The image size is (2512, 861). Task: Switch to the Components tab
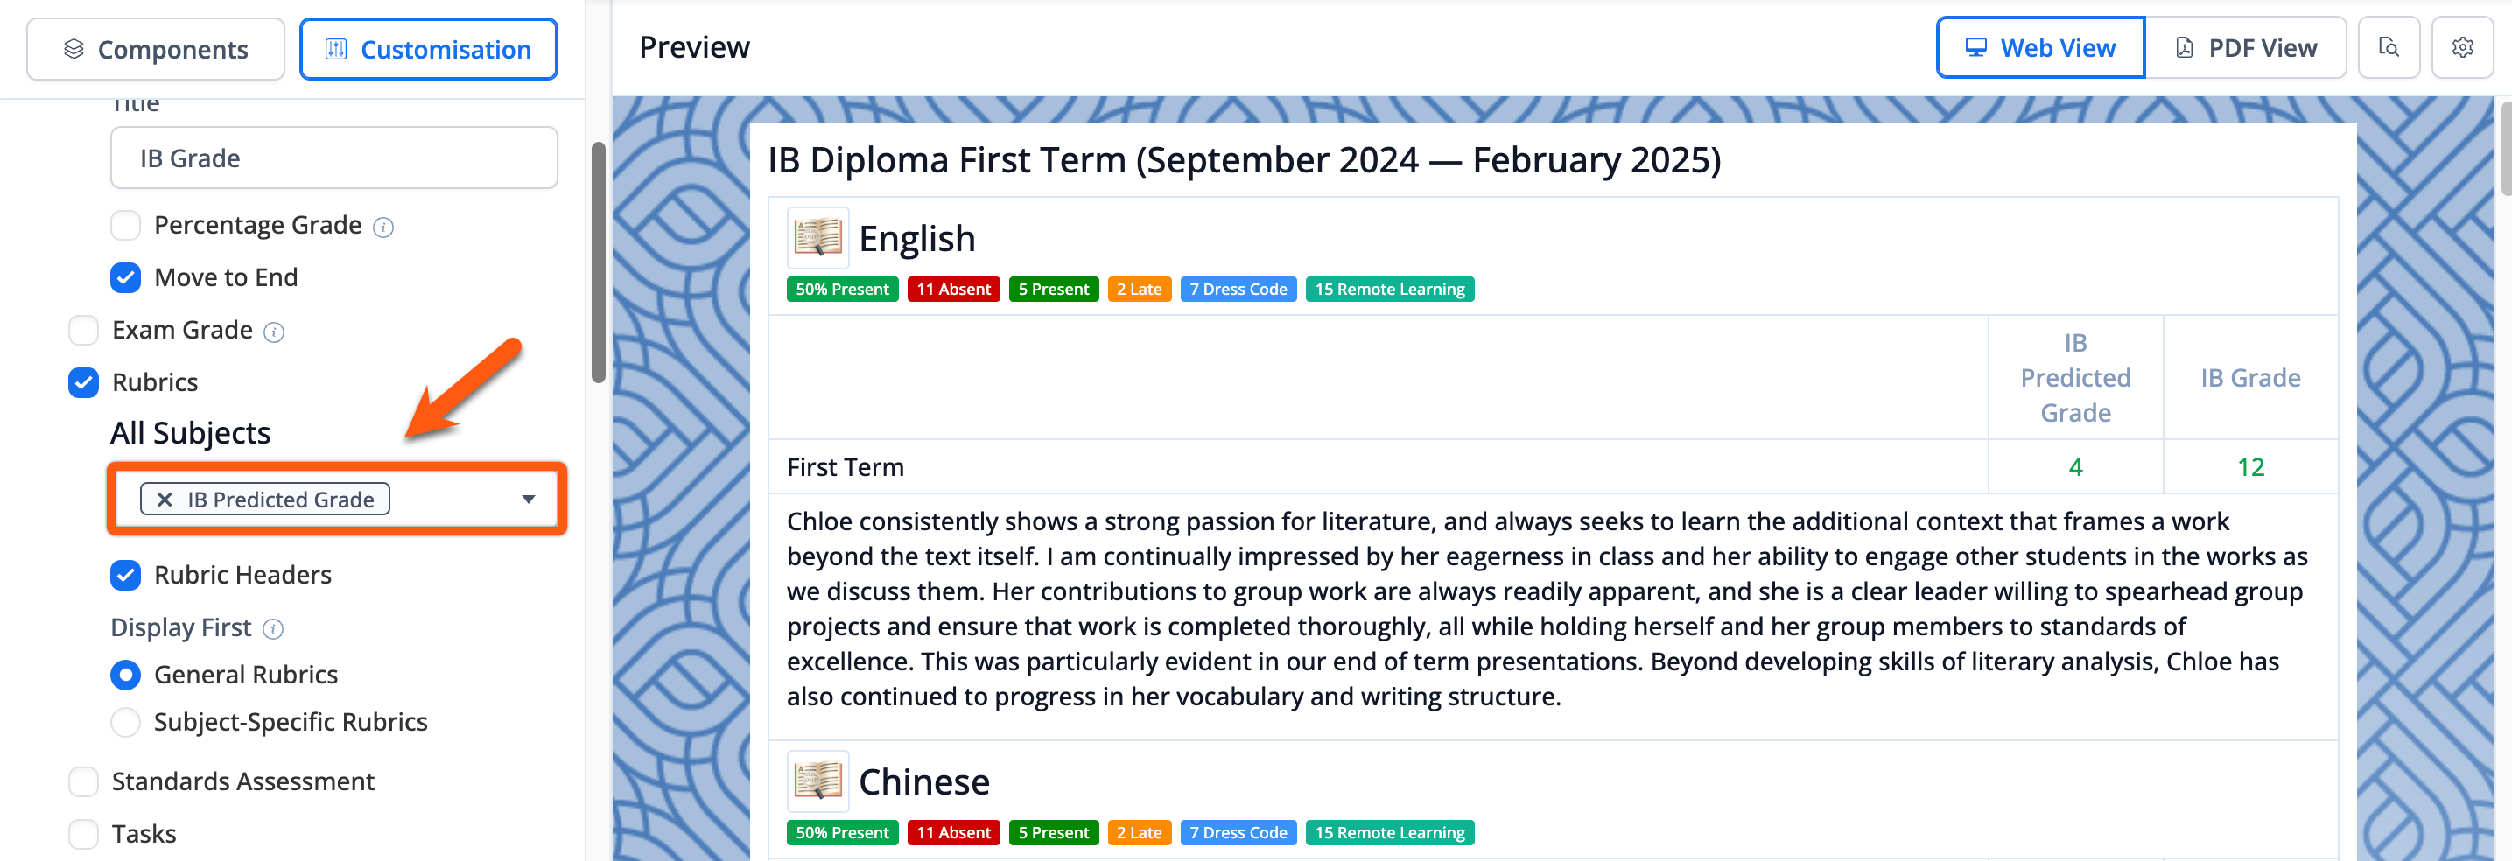[156, 49]
